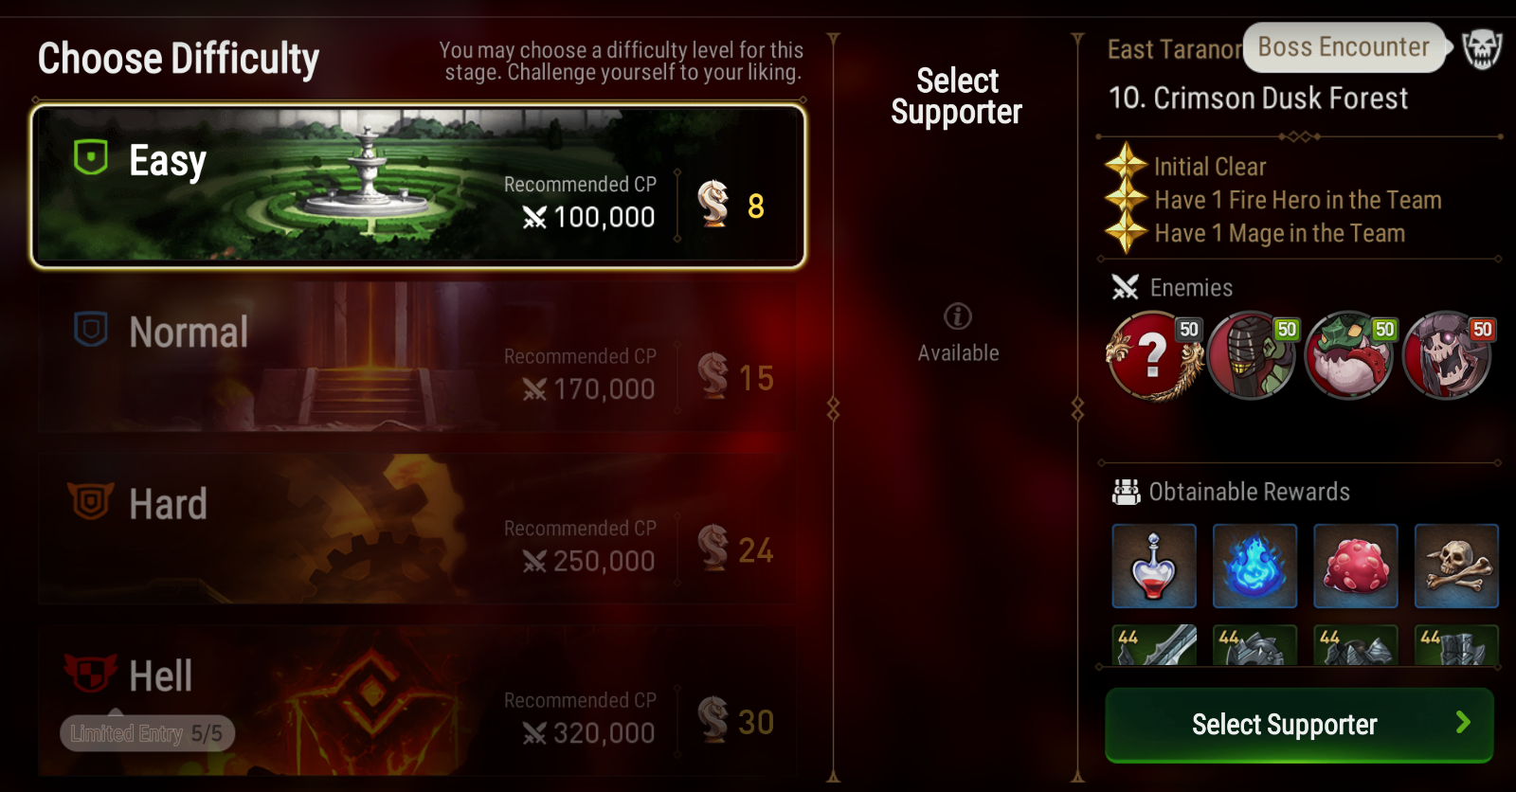Viewport: 1516px width, 792px height.
Task: Click the level 44 helmet equipment reward
Action: pyautogui.click(x=1254, y=645)
